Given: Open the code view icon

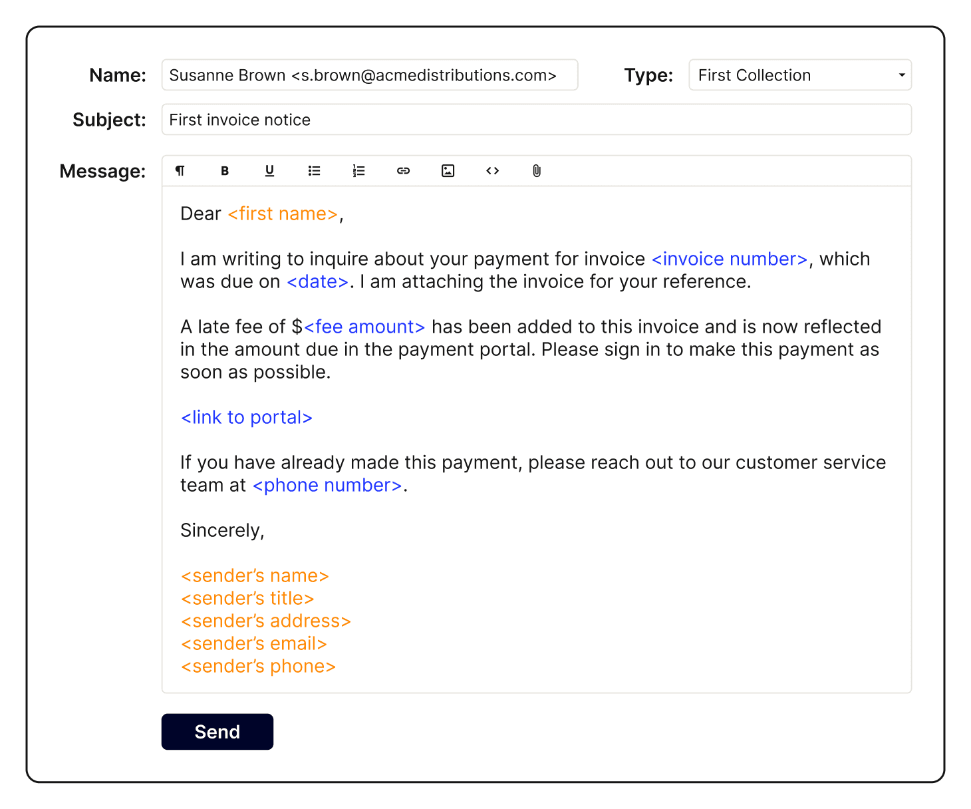Looking at the screenshot, I should click(x=492, y=171).
